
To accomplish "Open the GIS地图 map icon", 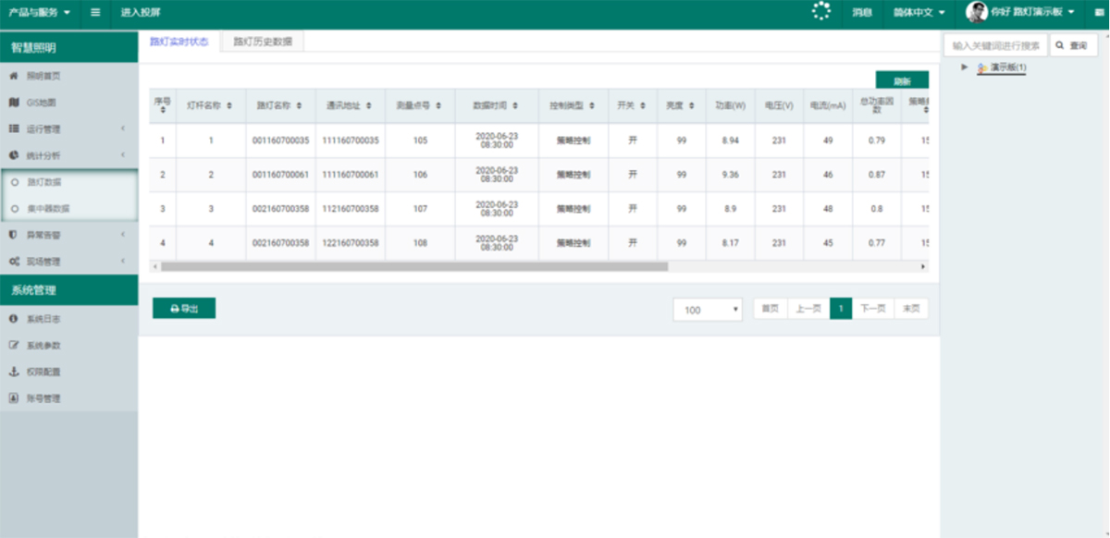I will (14, 103).
